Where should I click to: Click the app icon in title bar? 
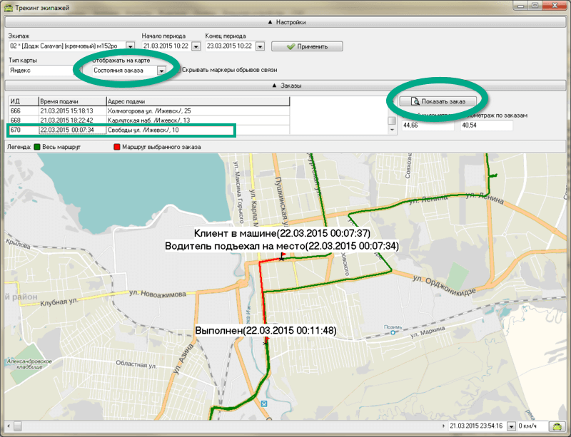[9, 7]
